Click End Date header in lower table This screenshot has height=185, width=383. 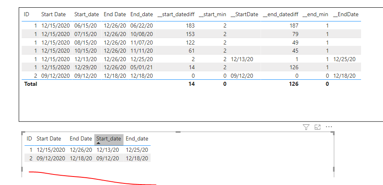pos(81,138)
